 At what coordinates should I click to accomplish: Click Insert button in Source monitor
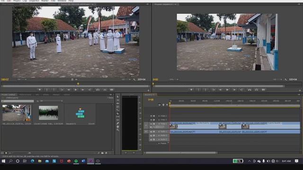(x=98, y=90)
